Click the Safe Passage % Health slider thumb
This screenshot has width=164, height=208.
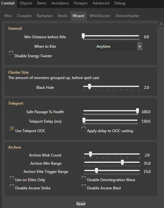click(138, 111)
